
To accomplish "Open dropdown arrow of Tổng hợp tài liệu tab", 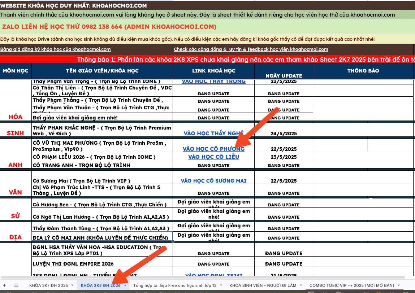I will tap(221, 285).
